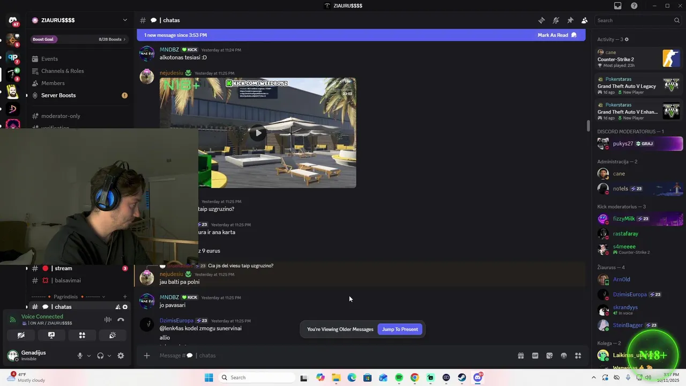This screenshot has width=686, height=386.
Task: Open Steam from taskbar
Action: click(462, 377)
